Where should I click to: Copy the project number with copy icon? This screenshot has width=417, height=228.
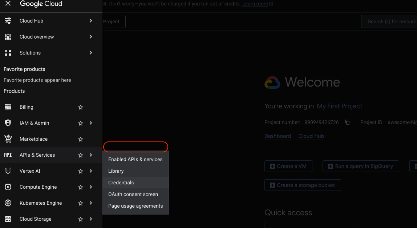tap(347, 122)
